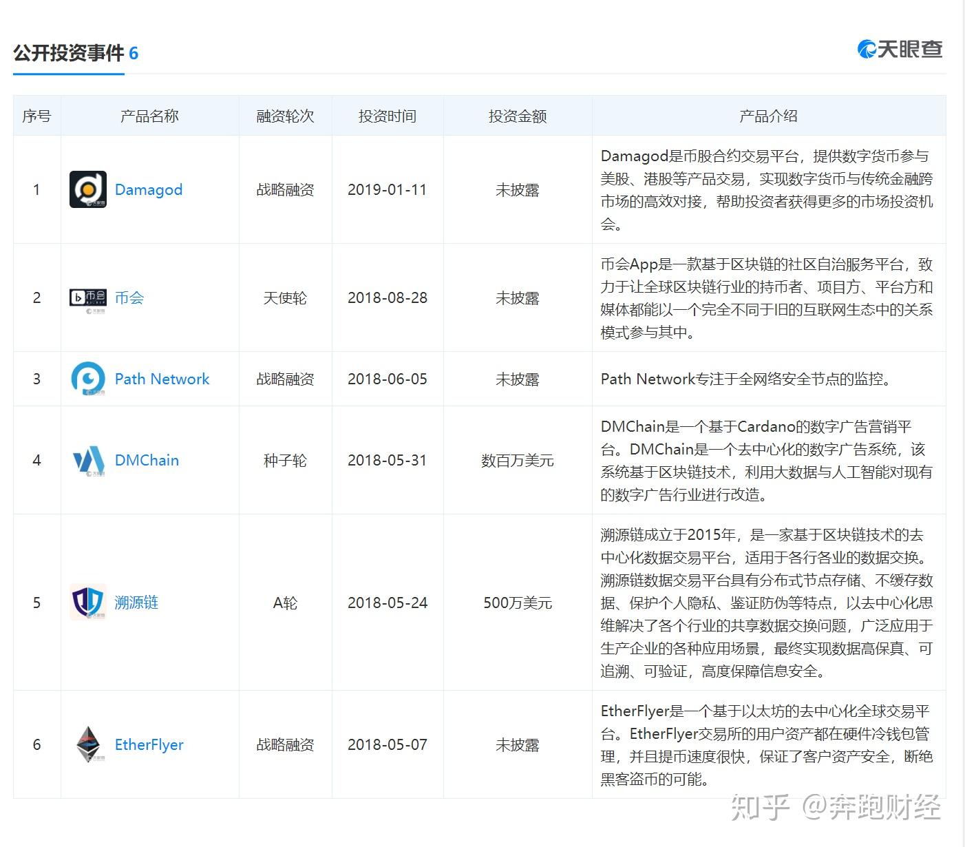Screen dimensions: 965x847
Task: Click the 500万美元 amount cell
Action: 518,603
